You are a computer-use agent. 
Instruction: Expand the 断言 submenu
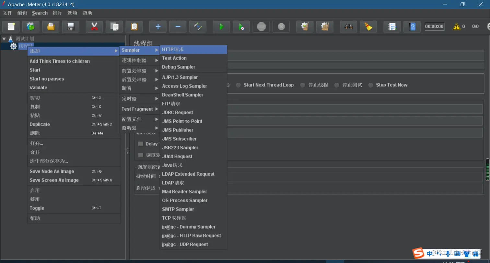point(140,88)
